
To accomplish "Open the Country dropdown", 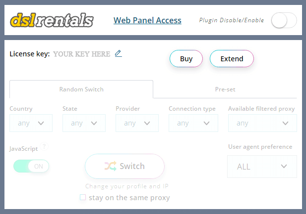I will tap(31, 123).
